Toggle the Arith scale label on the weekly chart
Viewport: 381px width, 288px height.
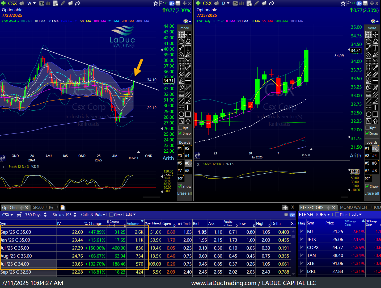click(168, 158)
